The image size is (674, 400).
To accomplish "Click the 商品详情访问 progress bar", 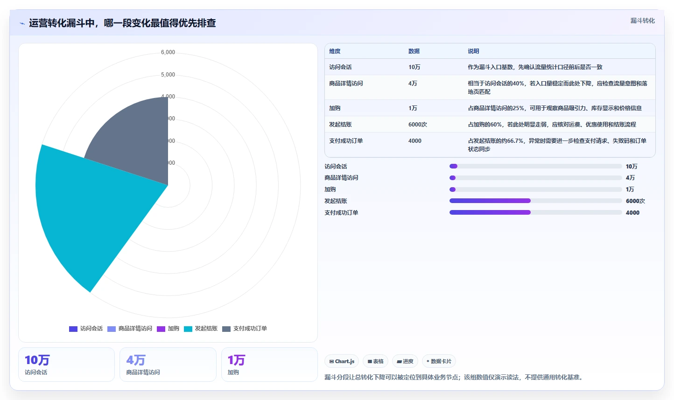I will pos(535,178).
